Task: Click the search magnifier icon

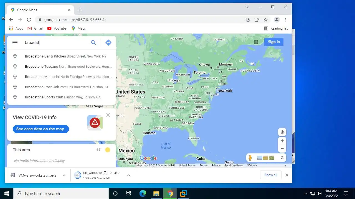Action: point(93,43)
